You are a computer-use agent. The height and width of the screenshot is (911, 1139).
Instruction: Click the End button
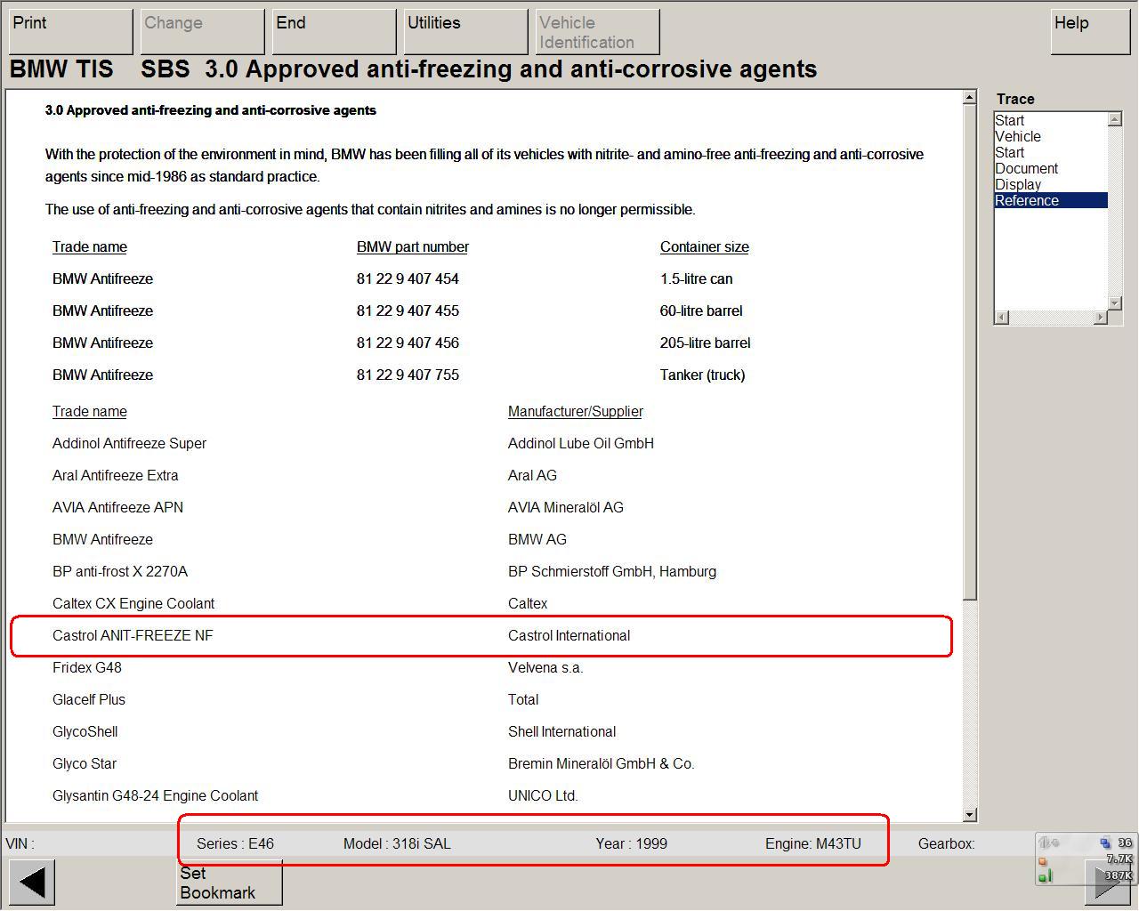click(x=334, y=32)
